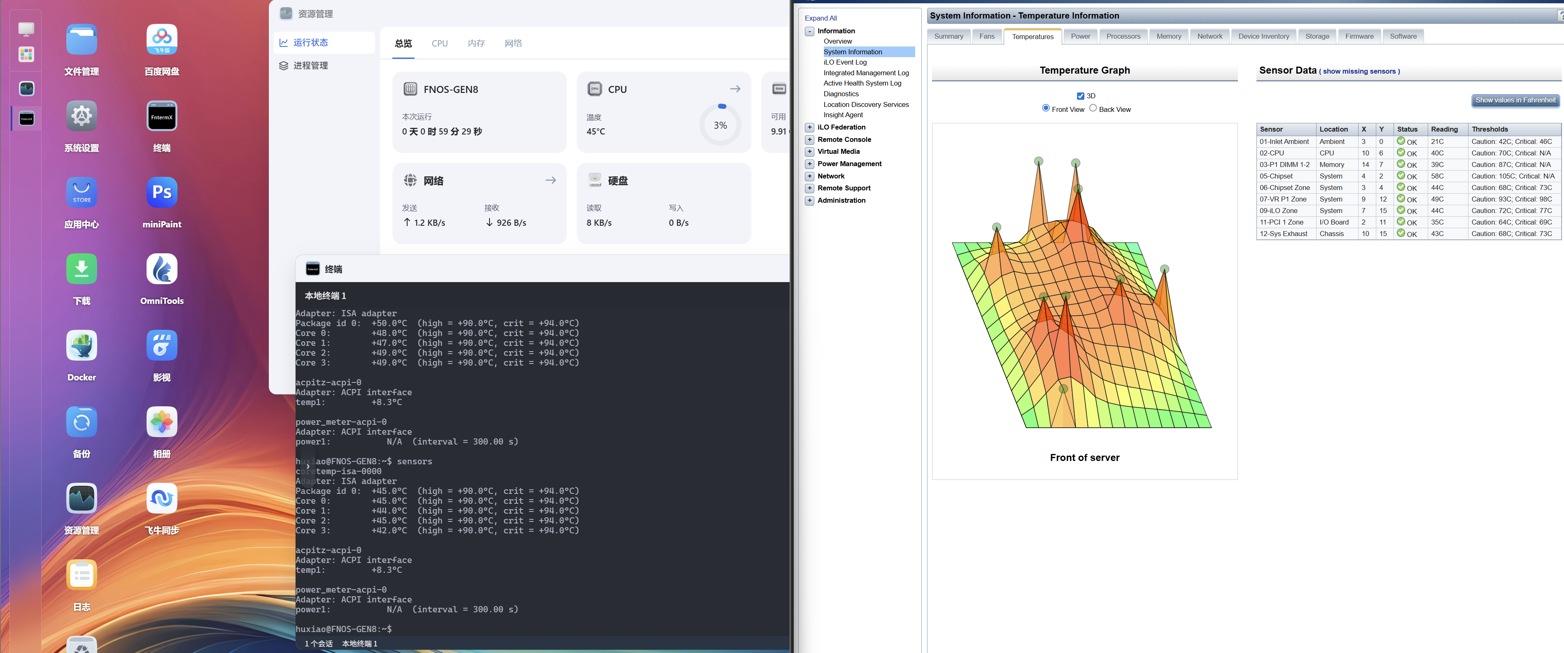1564x653 pixels.
Task: Open the Docker app icon
Action: click(82, 345)
